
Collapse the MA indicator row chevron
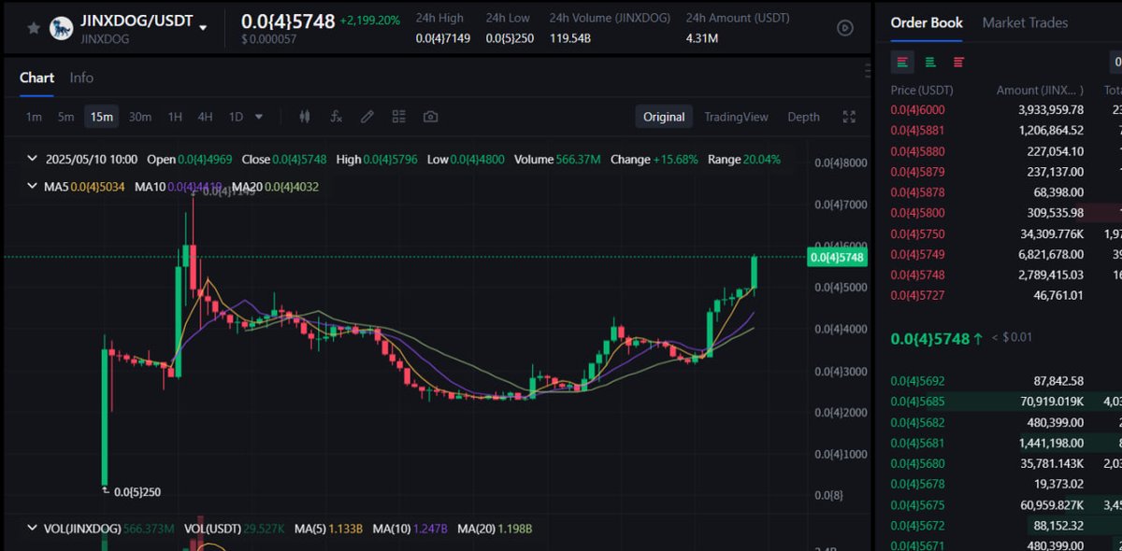(33, 187)
